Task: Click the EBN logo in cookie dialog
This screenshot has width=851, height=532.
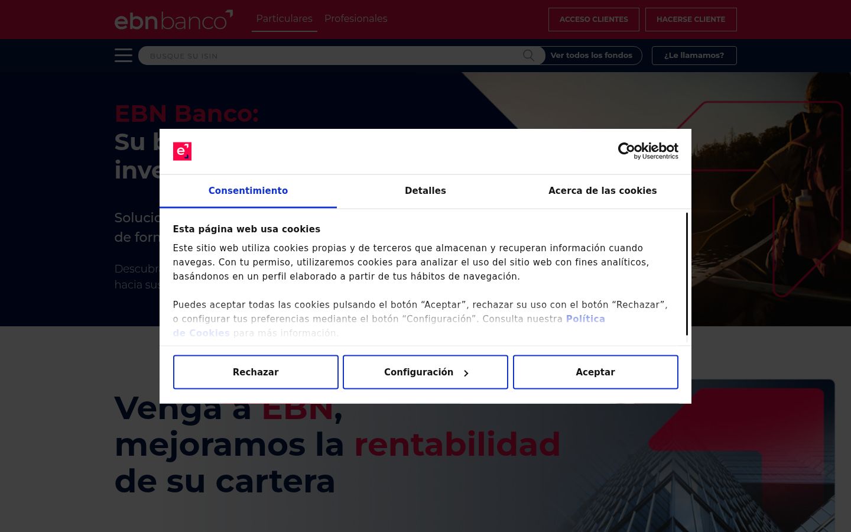Action: [x=182, y=151]
